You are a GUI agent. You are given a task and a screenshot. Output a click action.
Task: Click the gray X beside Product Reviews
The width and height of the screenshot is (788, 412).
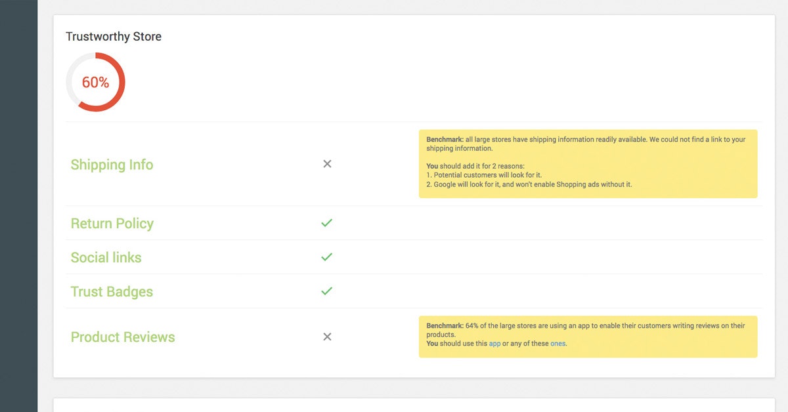[x=327, y=337]
